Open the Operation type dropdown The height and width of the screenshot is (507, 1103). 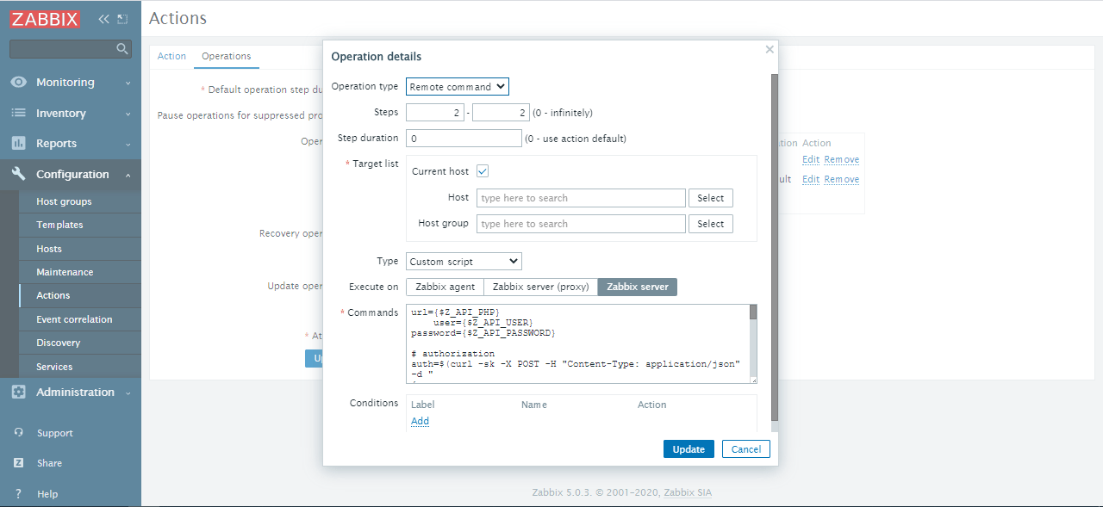tap(458, 86)
